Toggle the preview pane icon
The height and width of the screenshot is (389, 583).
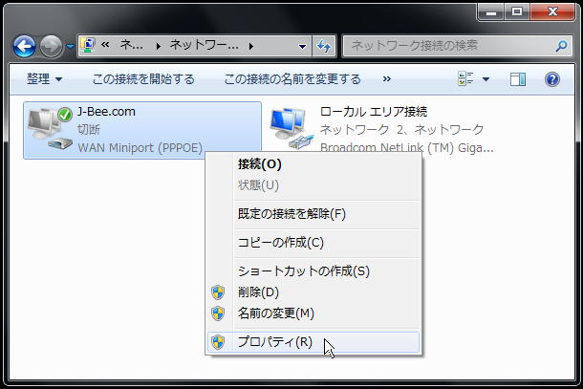click(518, 78)
